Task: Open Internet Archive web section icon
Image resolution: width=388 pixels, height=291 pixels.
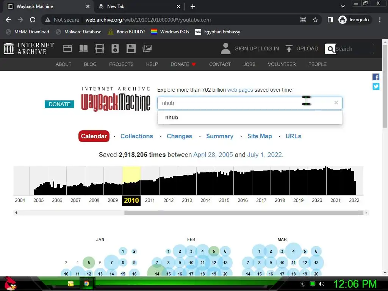Action: point(67,48)
